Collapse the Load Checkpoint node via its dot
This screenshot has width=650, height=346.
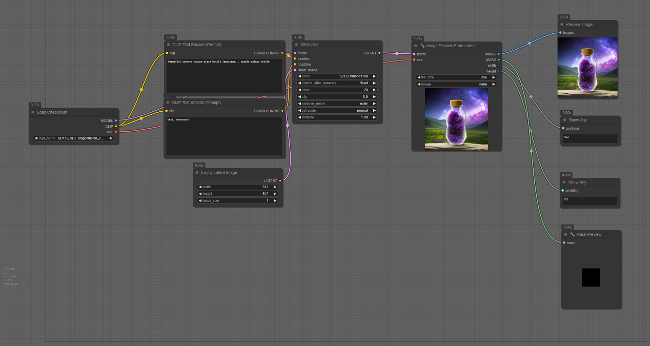pyautogui.click(x=33, y=112)
